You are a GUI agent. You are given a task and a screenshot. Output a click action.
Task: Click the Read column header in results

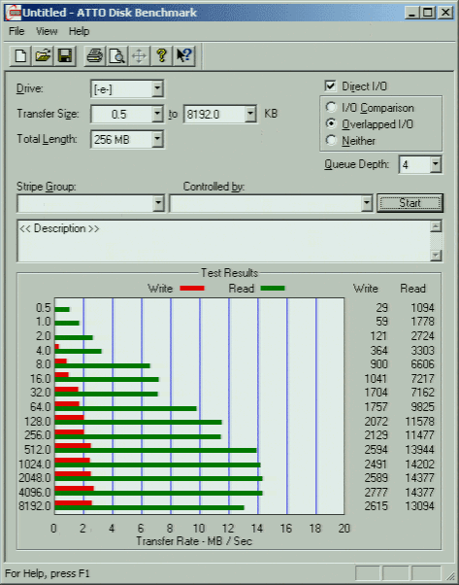pos(412,289)
